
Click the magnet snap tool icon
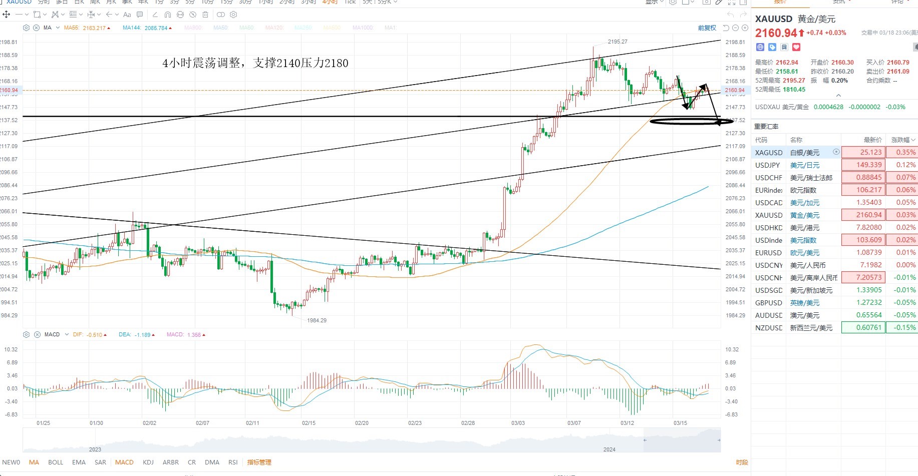pos(168,15)
